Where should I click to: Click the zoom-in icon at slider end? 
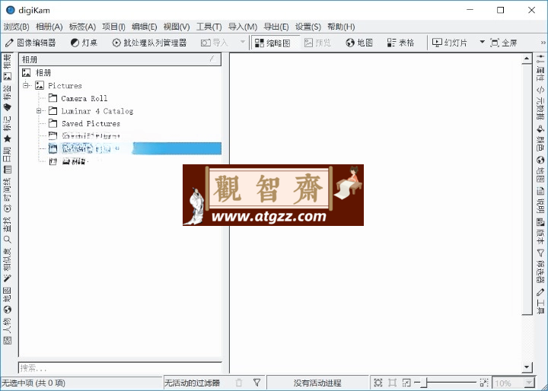(484, 383)
